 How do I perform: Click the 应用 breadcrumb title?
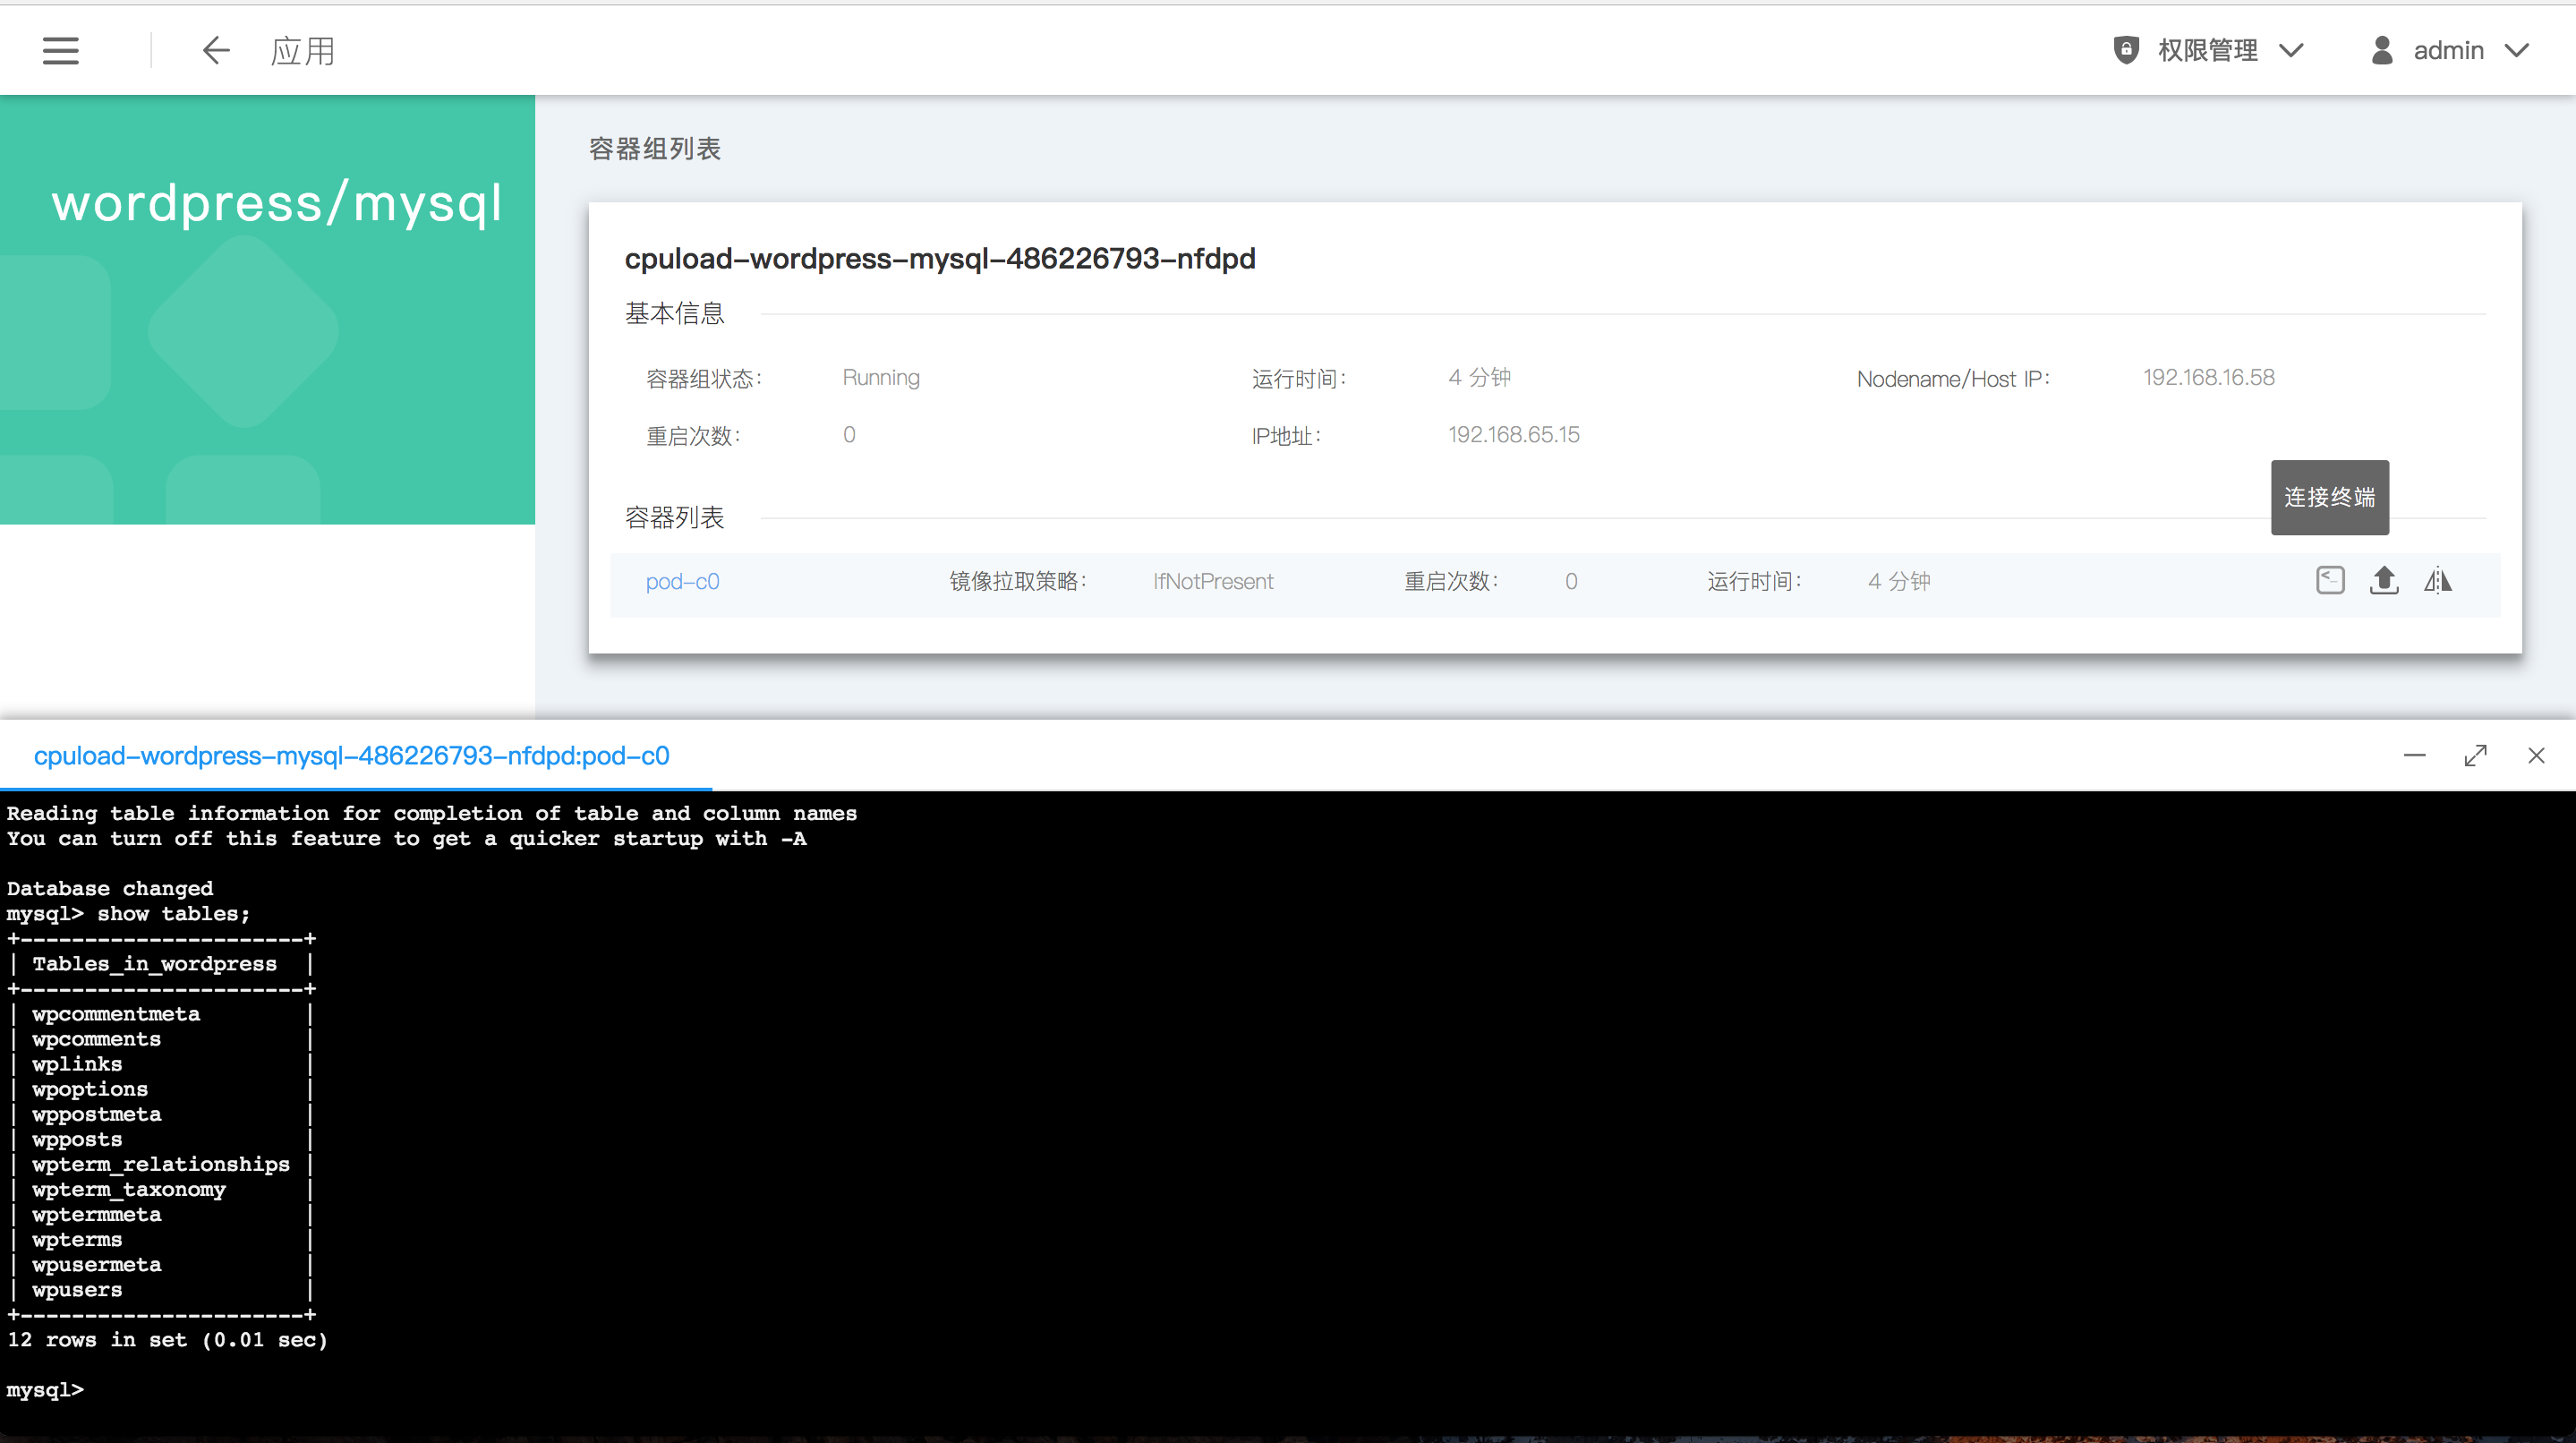[x=303, y=51]
